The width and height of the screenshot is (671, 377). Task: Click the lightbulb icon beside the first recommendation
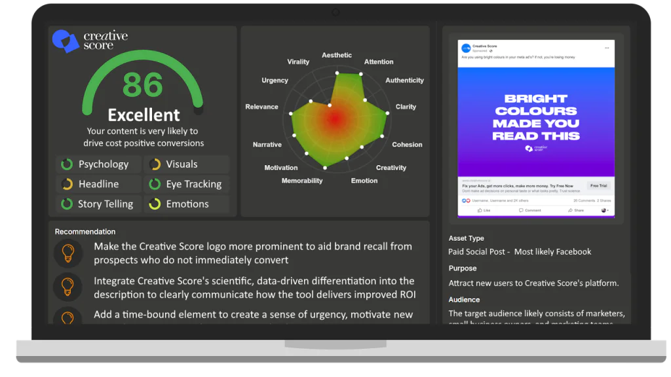(x=67, y=253)
